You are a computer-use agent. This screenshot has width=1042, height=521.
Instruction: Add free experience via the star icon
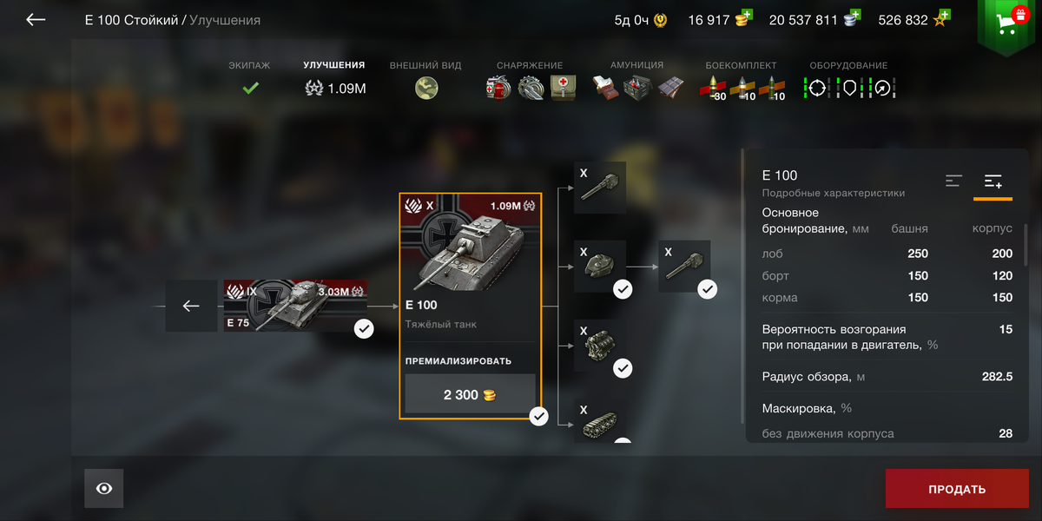point(940,18)
